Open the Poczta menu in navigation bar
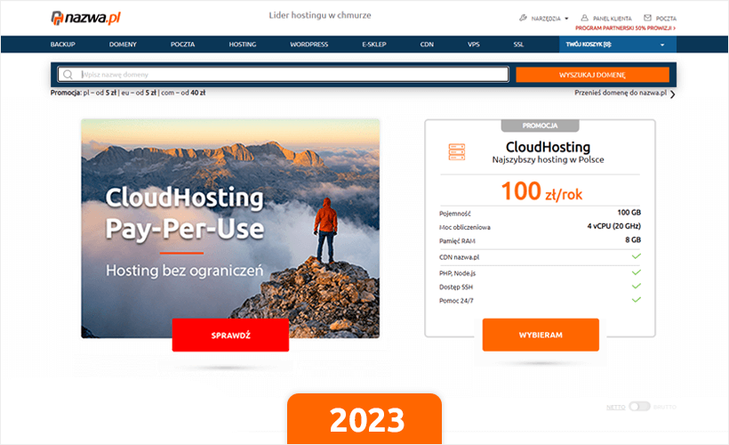 pos(183,44)
